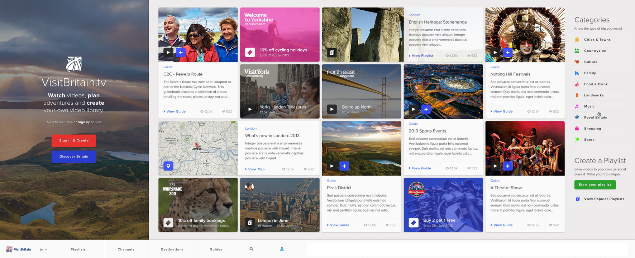Add 2013 Sports Events to playlist
Screen dimensions: 635x258
tap(426, 109)
